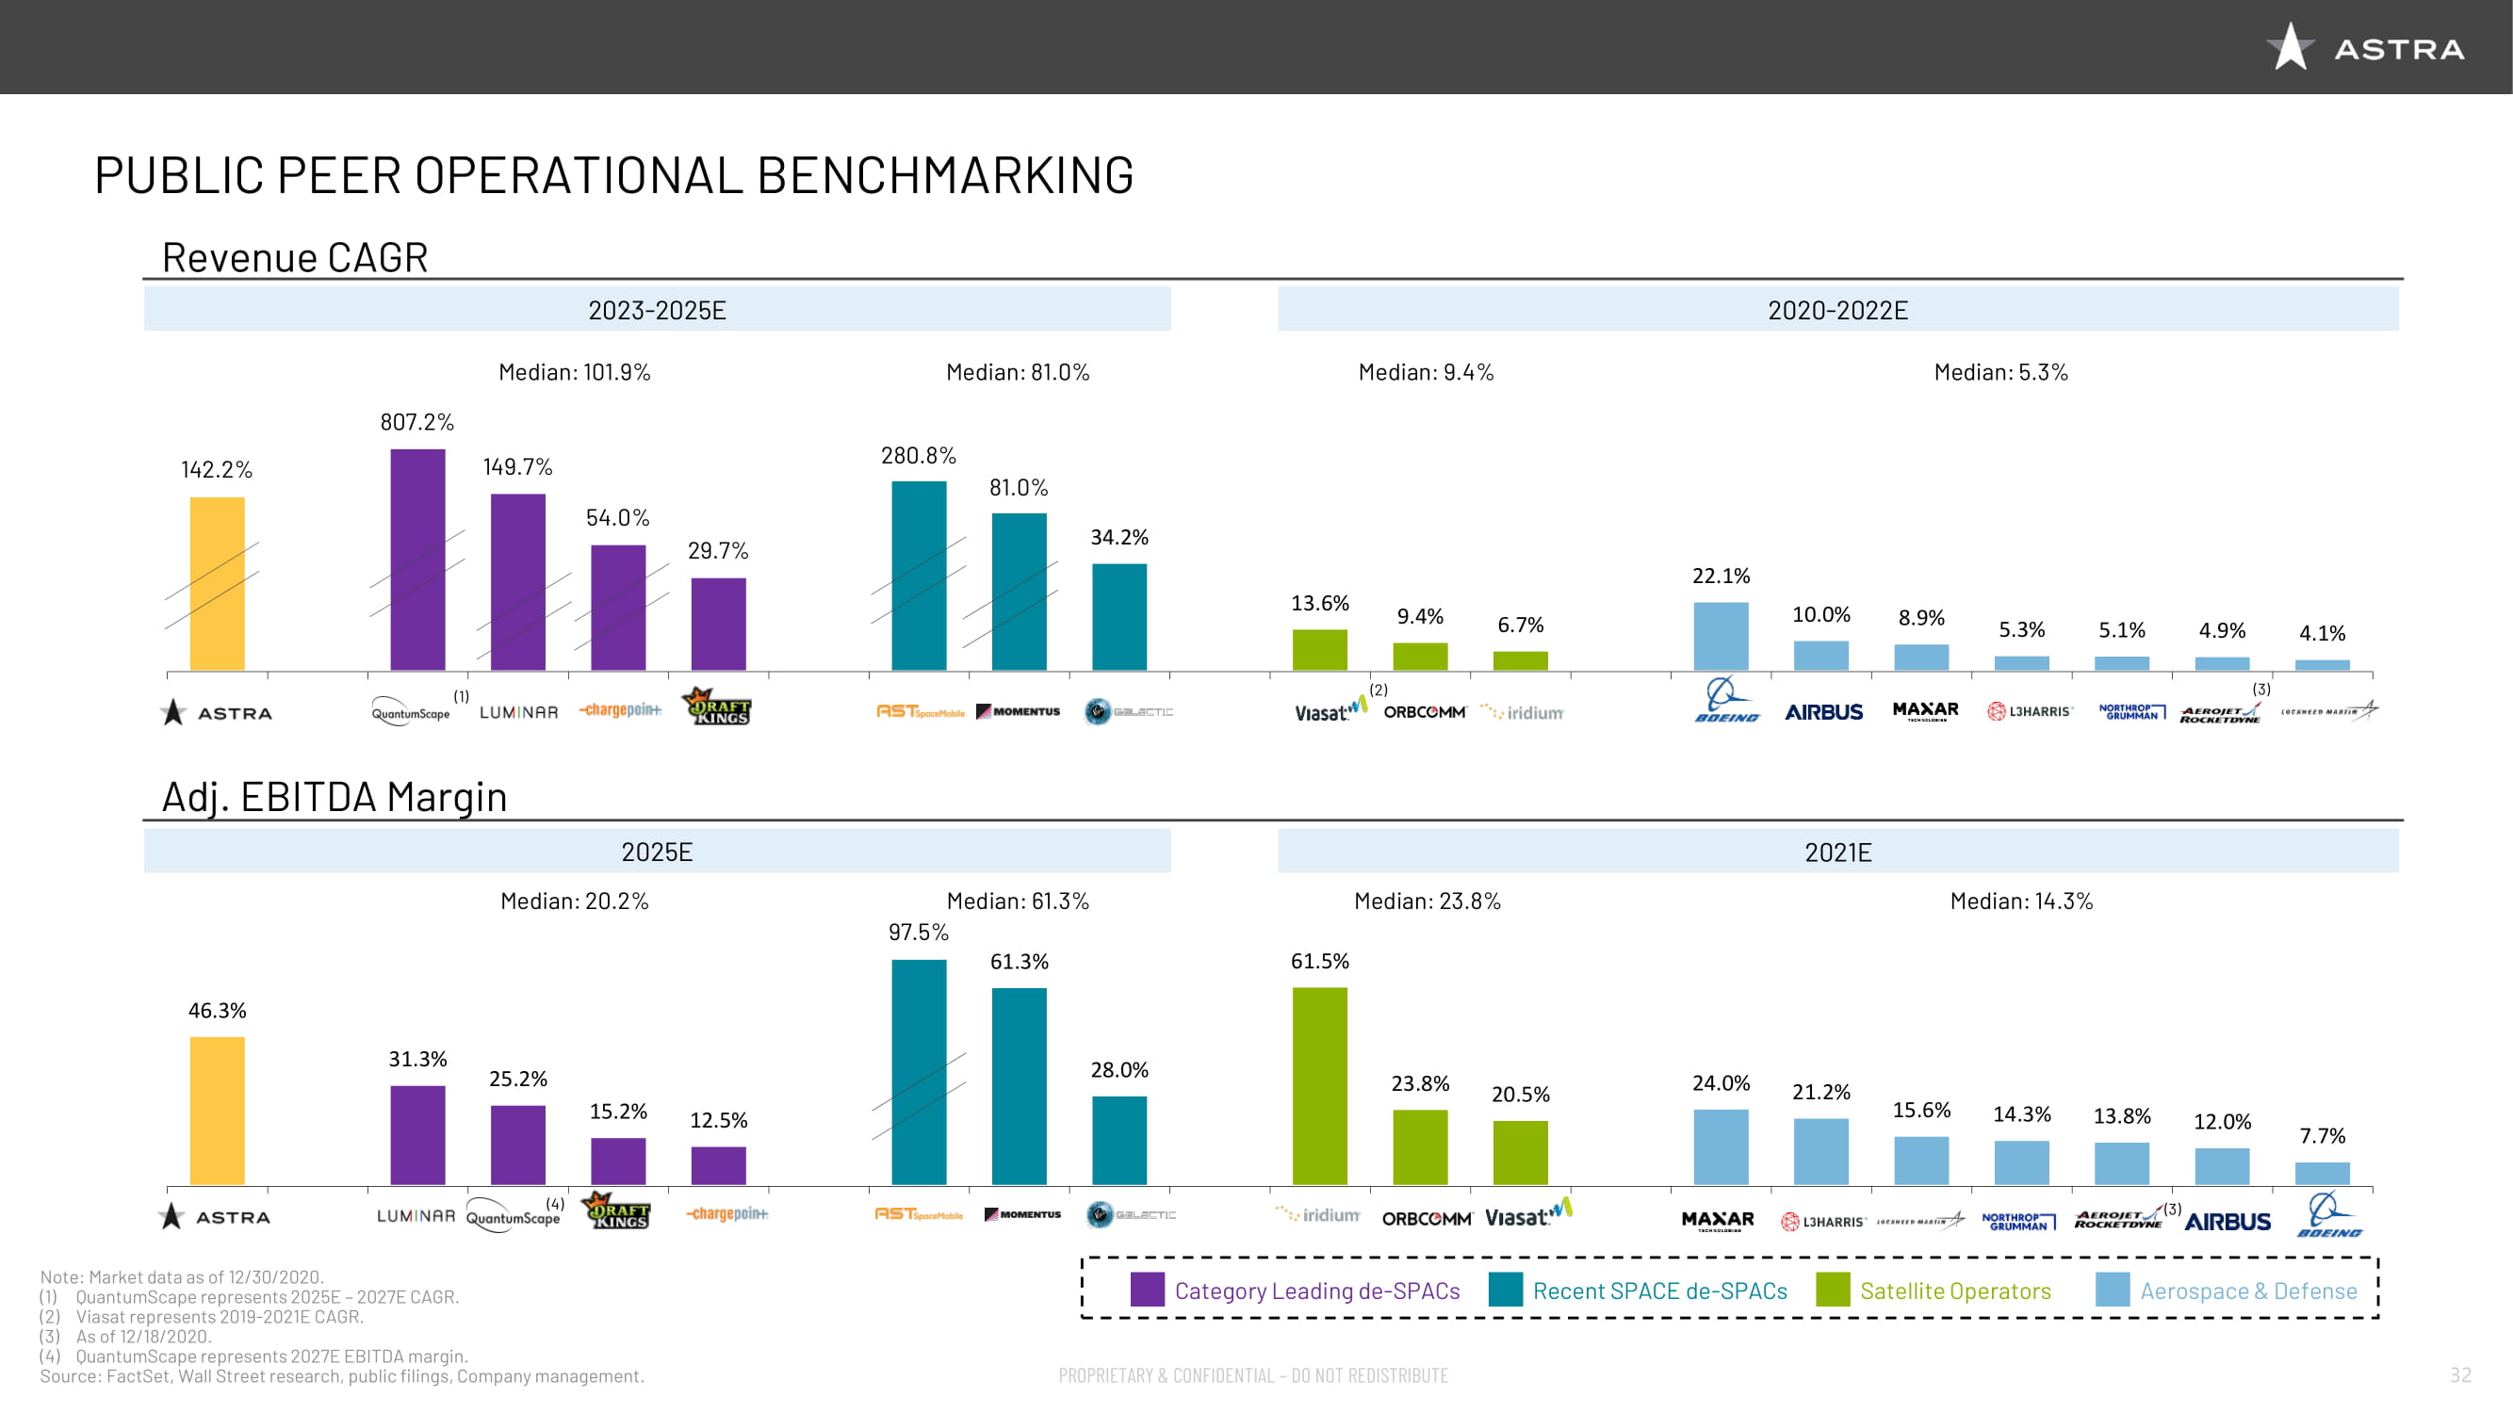The width and height of the screenshot is (2513, 1413).
Task: Click the DraftKings logo under Revenue CAGR
Action: tap(717, 707)
